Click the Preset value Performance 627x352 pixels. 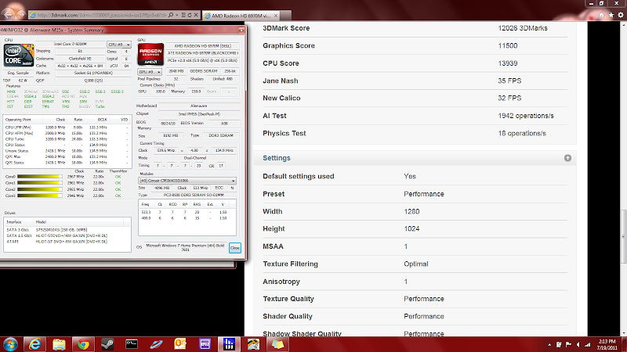coord(424,194)
